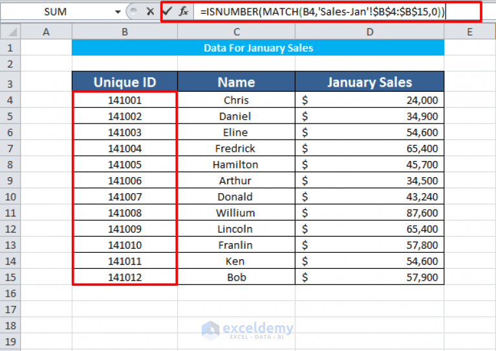Select row 16 header
The height and width of the screenshot is (351, 496).
click(10, 293)
